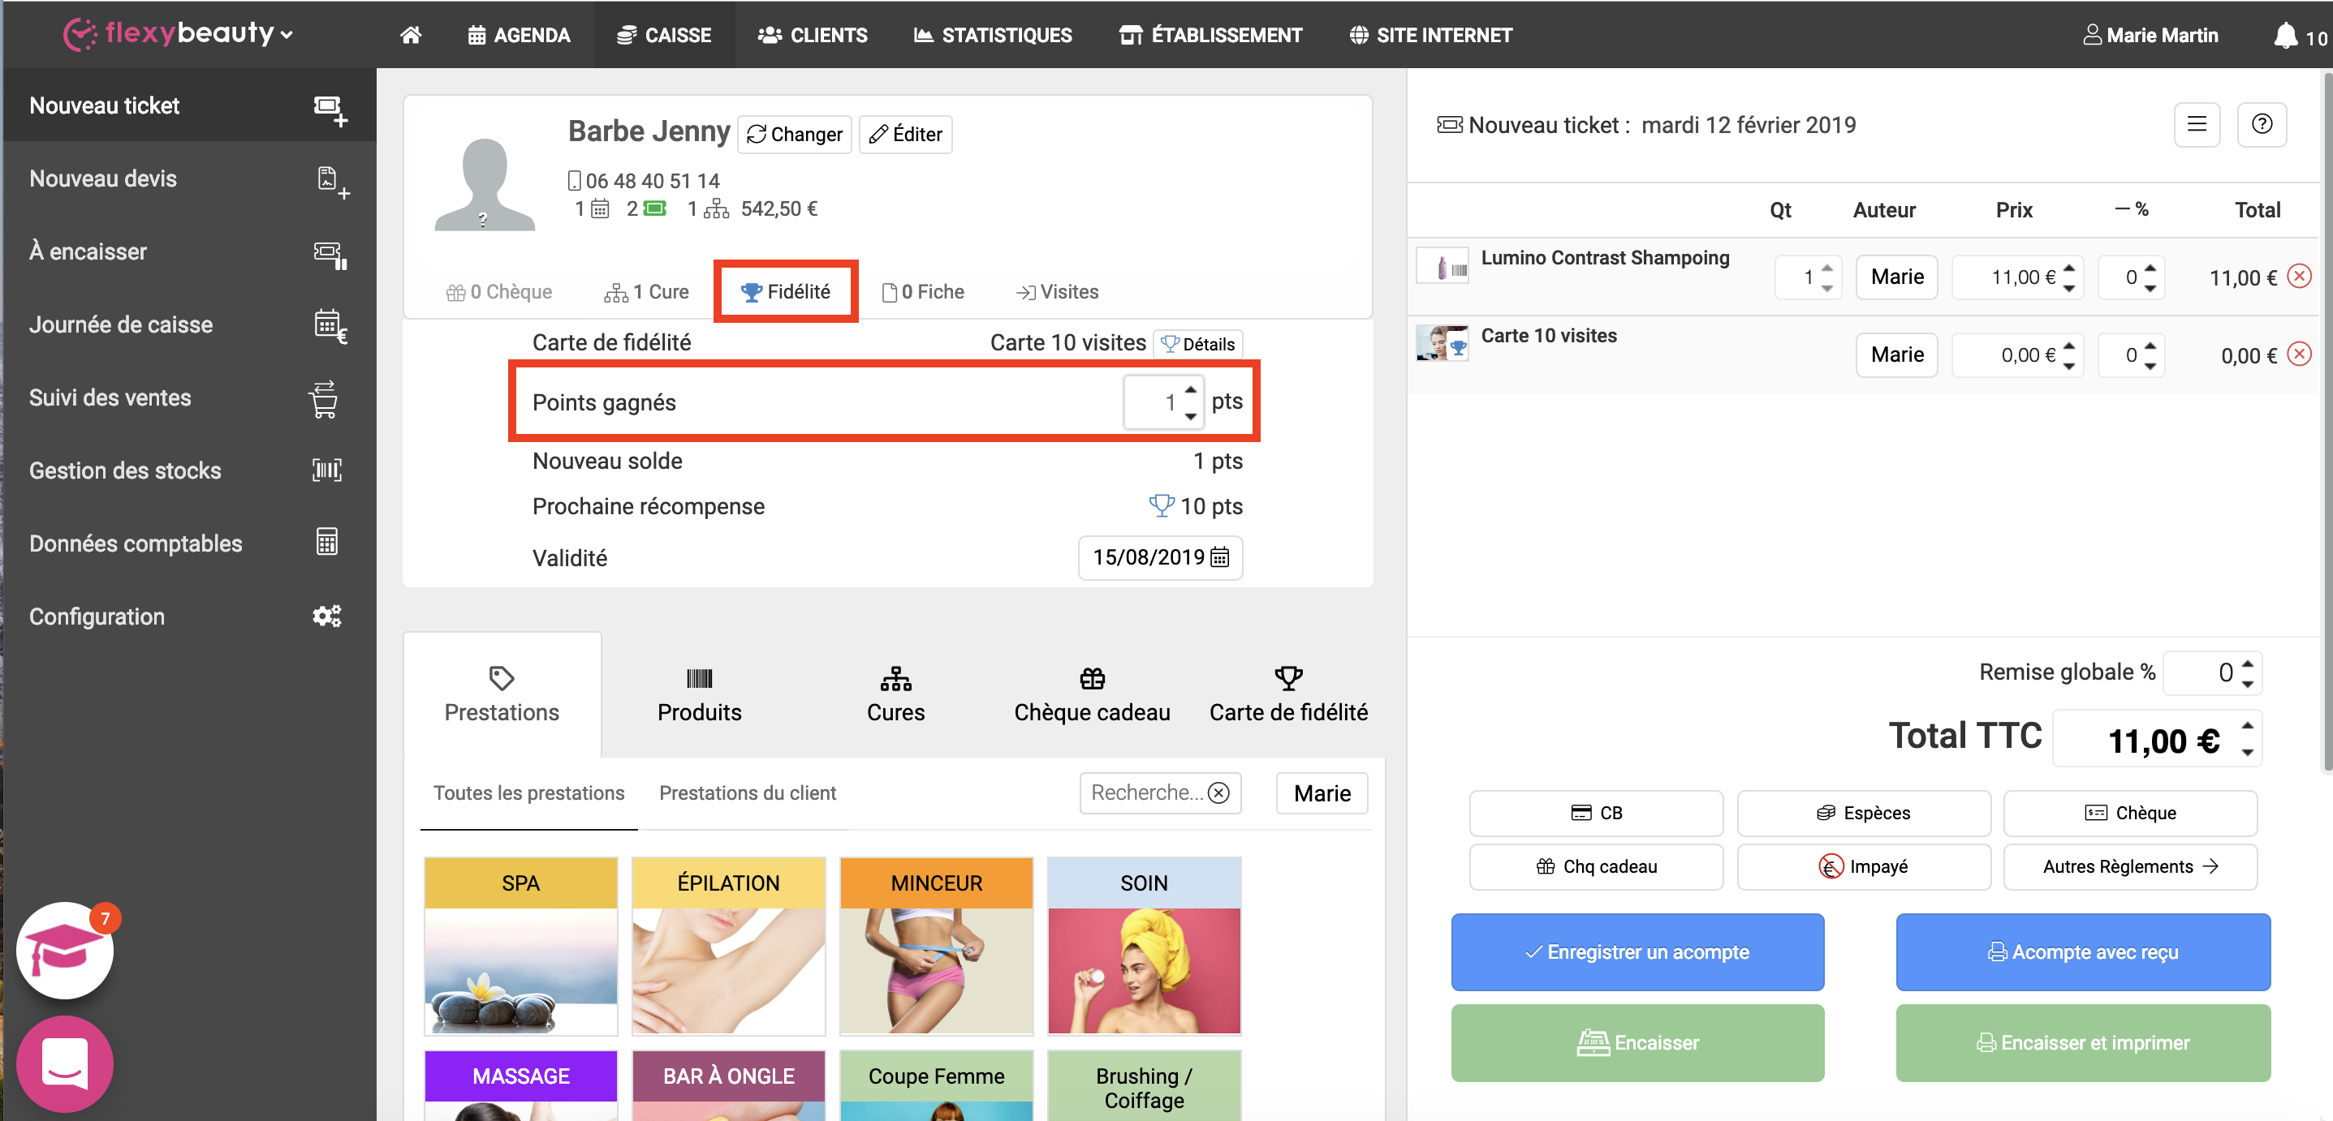Click the Lumino Shampoing product thumbnail

point(1442,267)
